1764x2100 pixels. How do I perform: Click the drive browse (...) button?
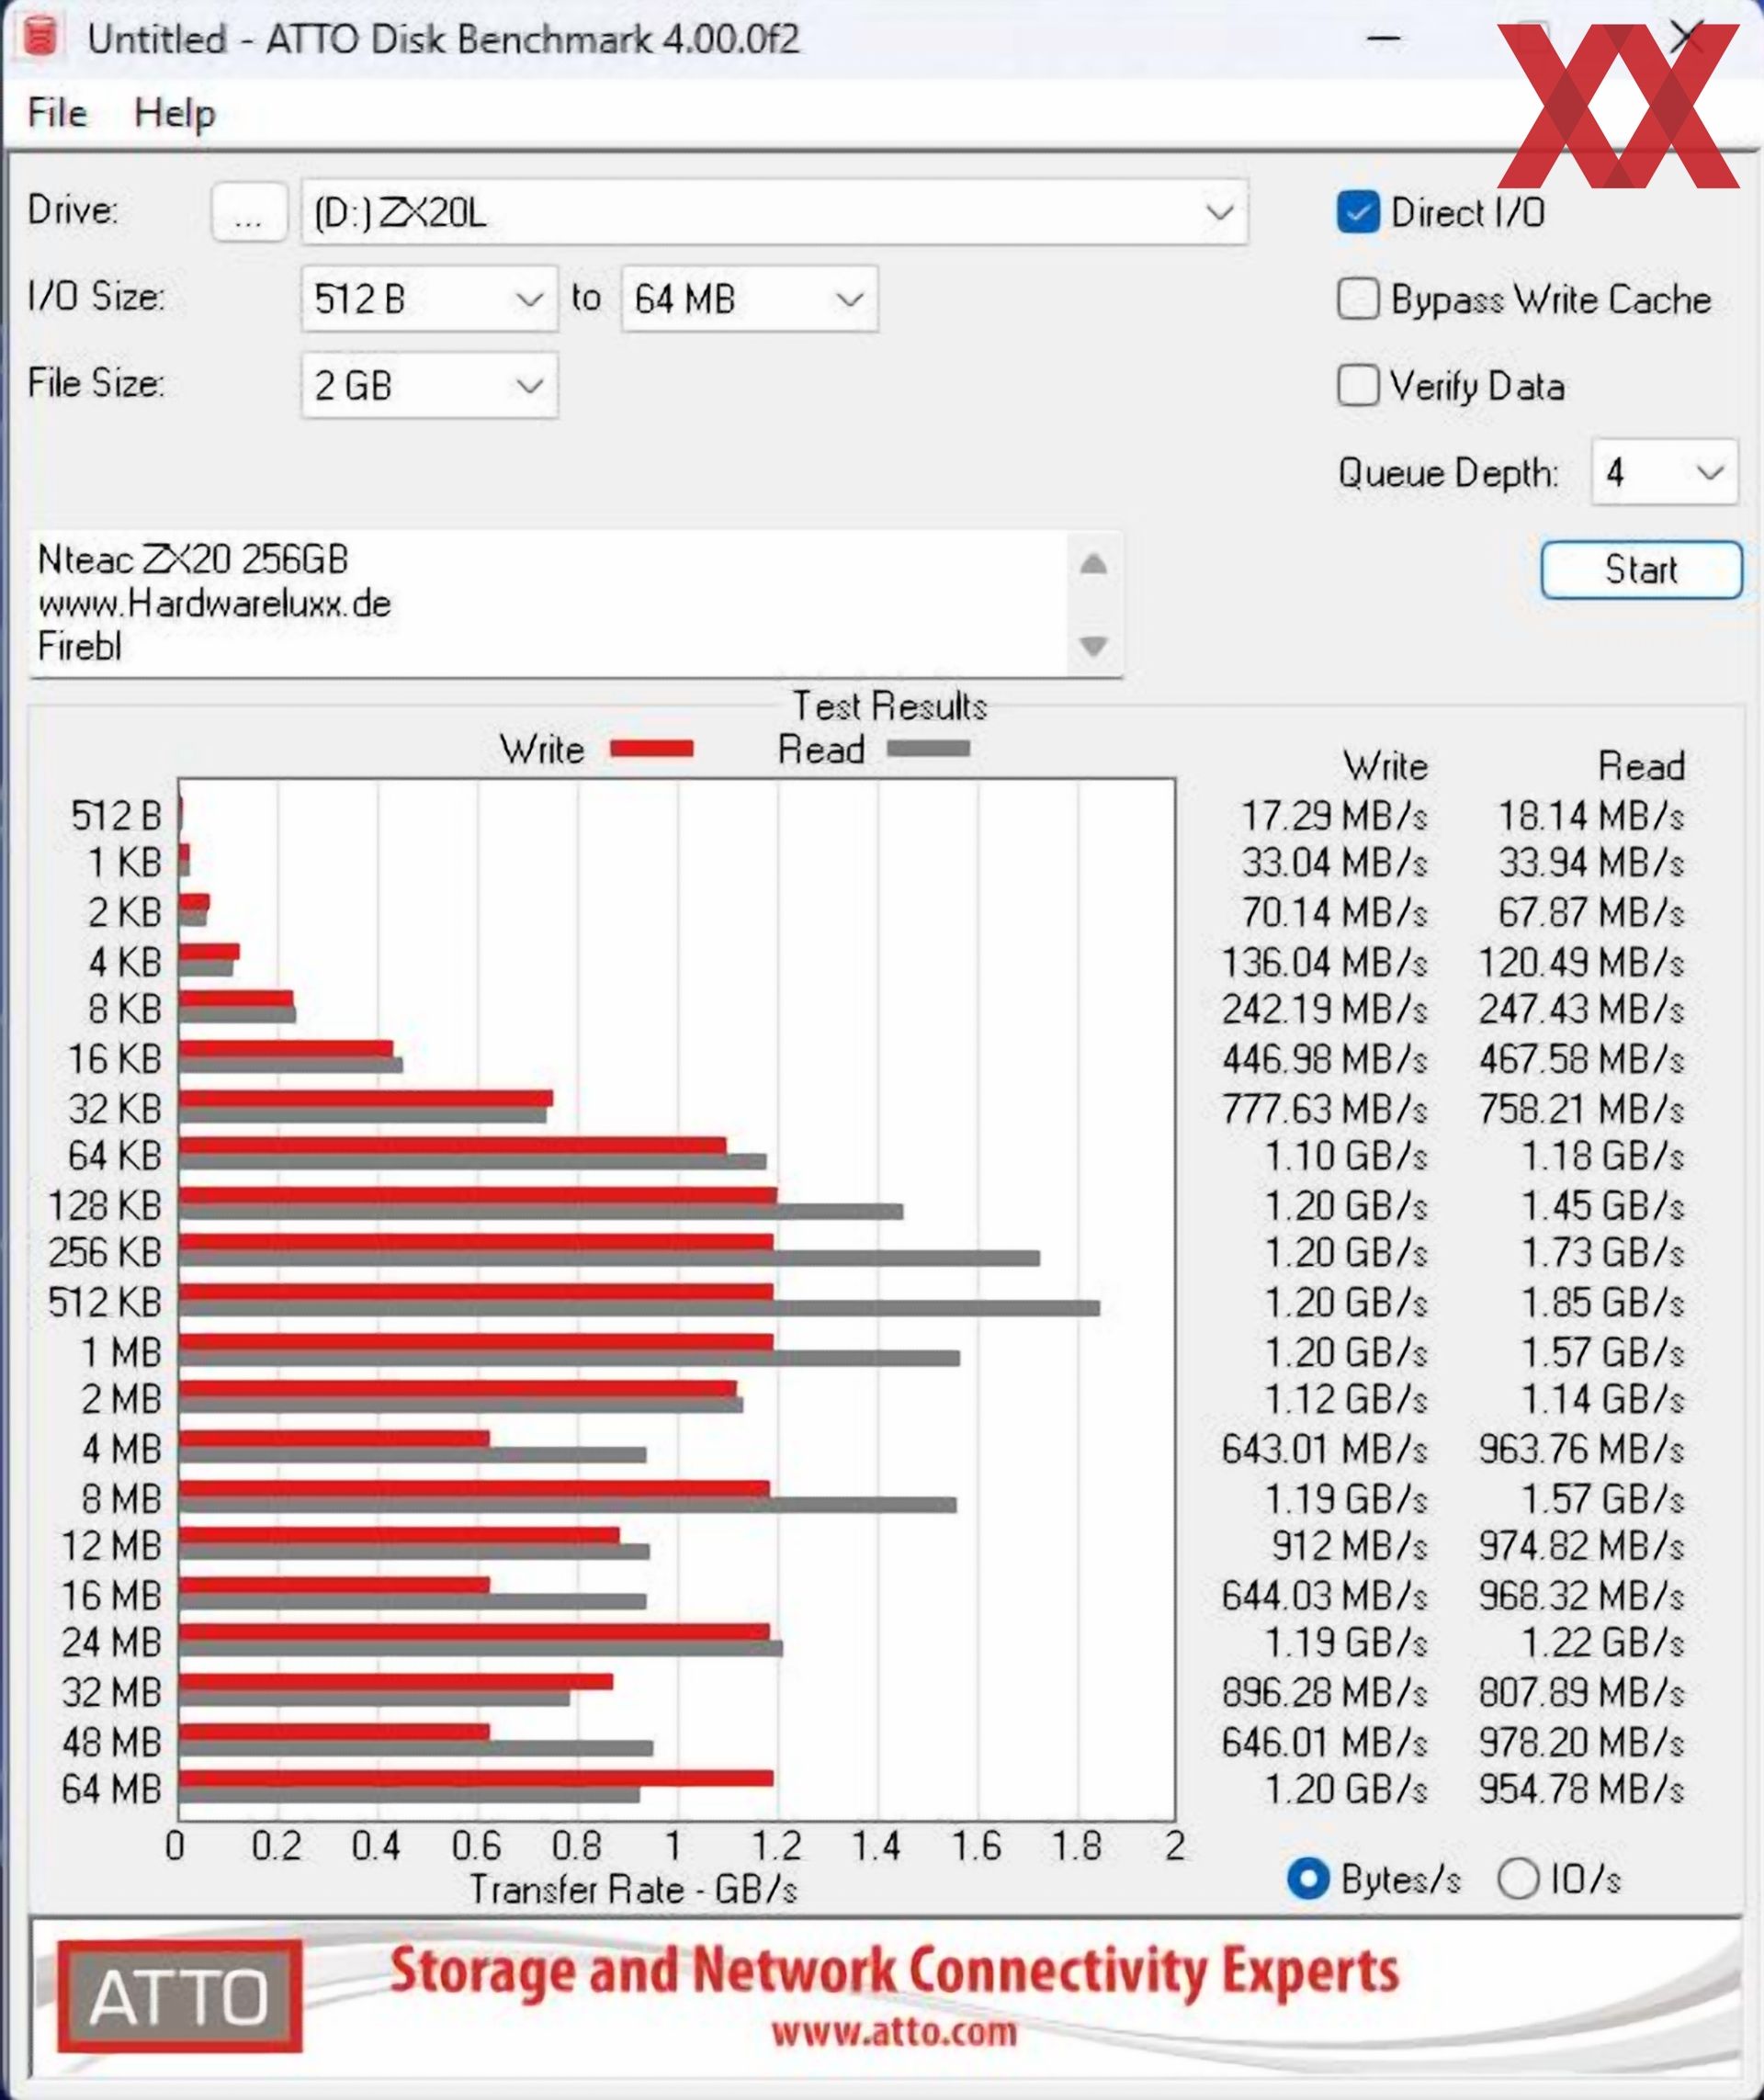point(249,212)
